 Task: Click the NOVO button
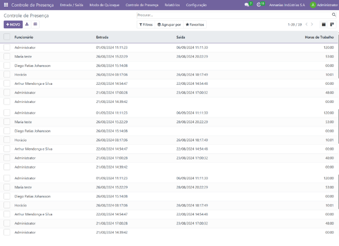13,24
